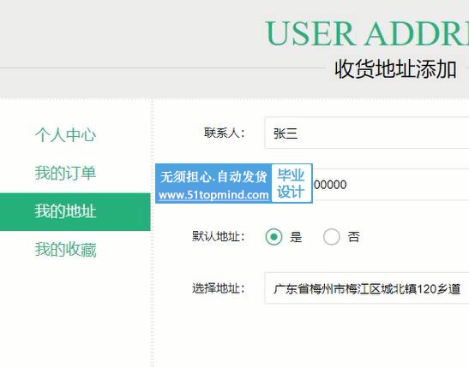Click the 默认地址 field label
469x367 pixels.
coord(218,237)
